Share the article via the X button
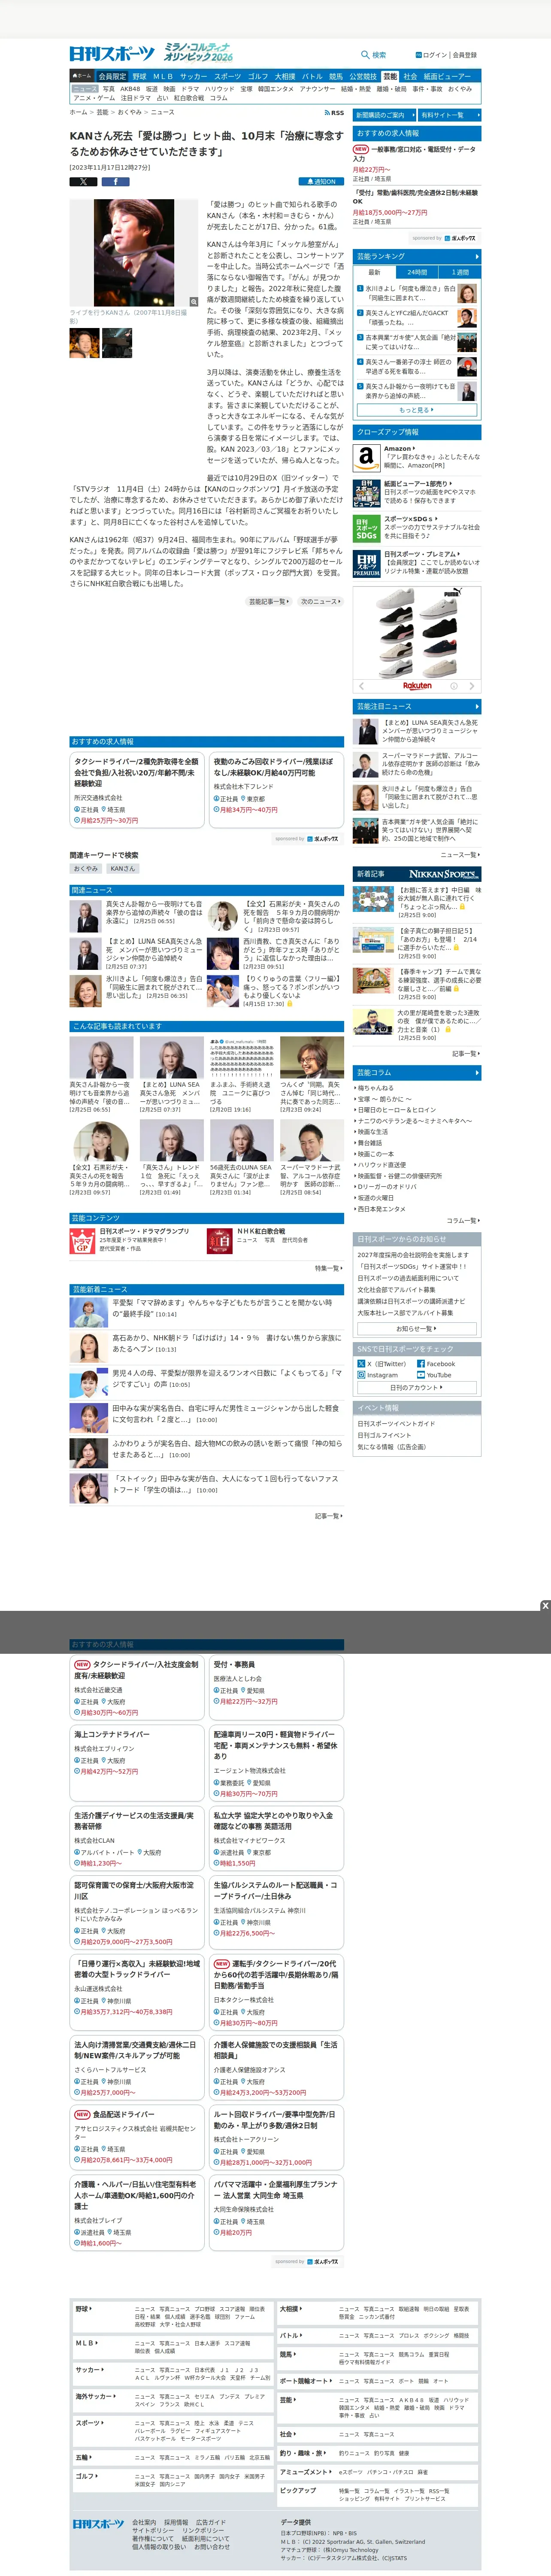 pyautogui.click(x=83, y=182)
